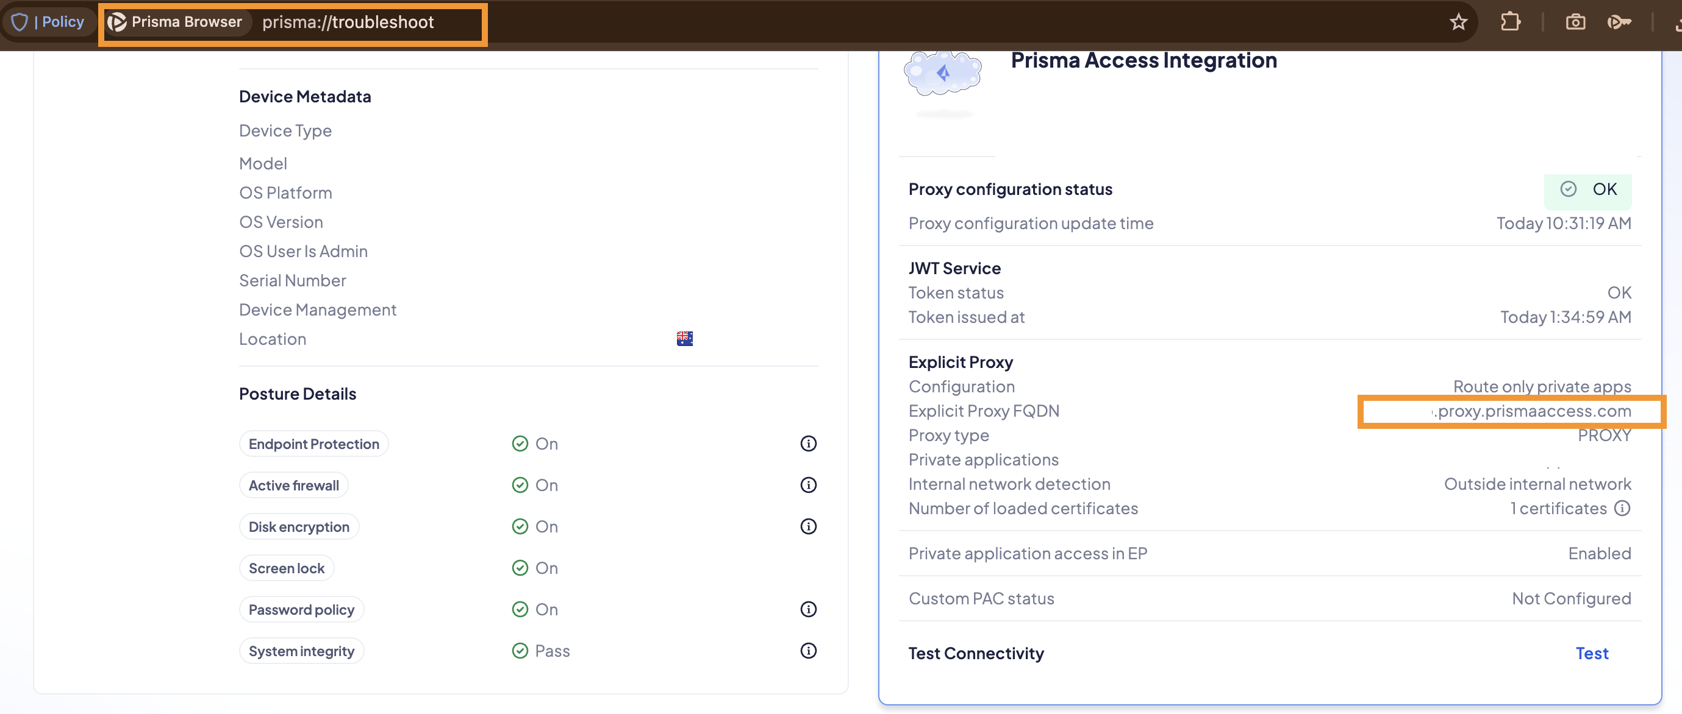The width and height of the screenshot is (1682, 714).
Task: Click the Endpoint Protection On check icon
Action: tap(520, 444)
